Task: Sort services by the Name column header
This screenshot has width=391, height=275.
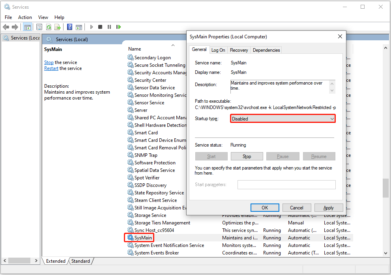Action: click(135, 49)
